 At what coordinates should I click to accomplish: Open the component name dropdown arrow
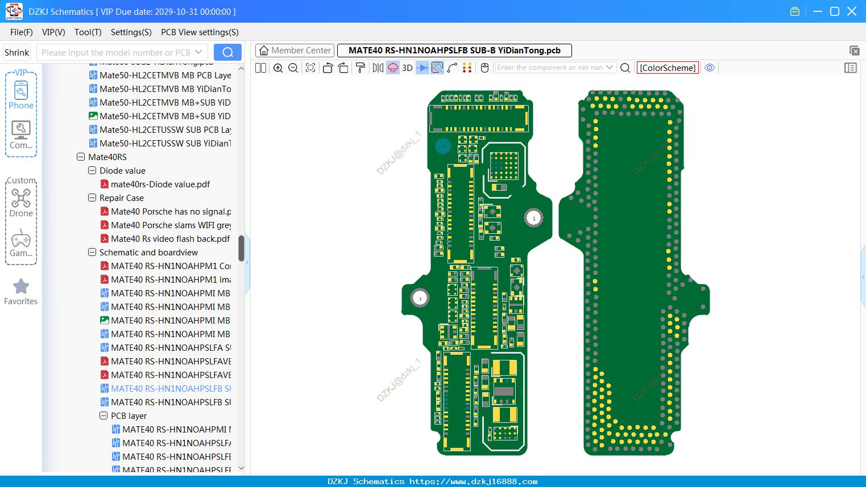point(610,68)
